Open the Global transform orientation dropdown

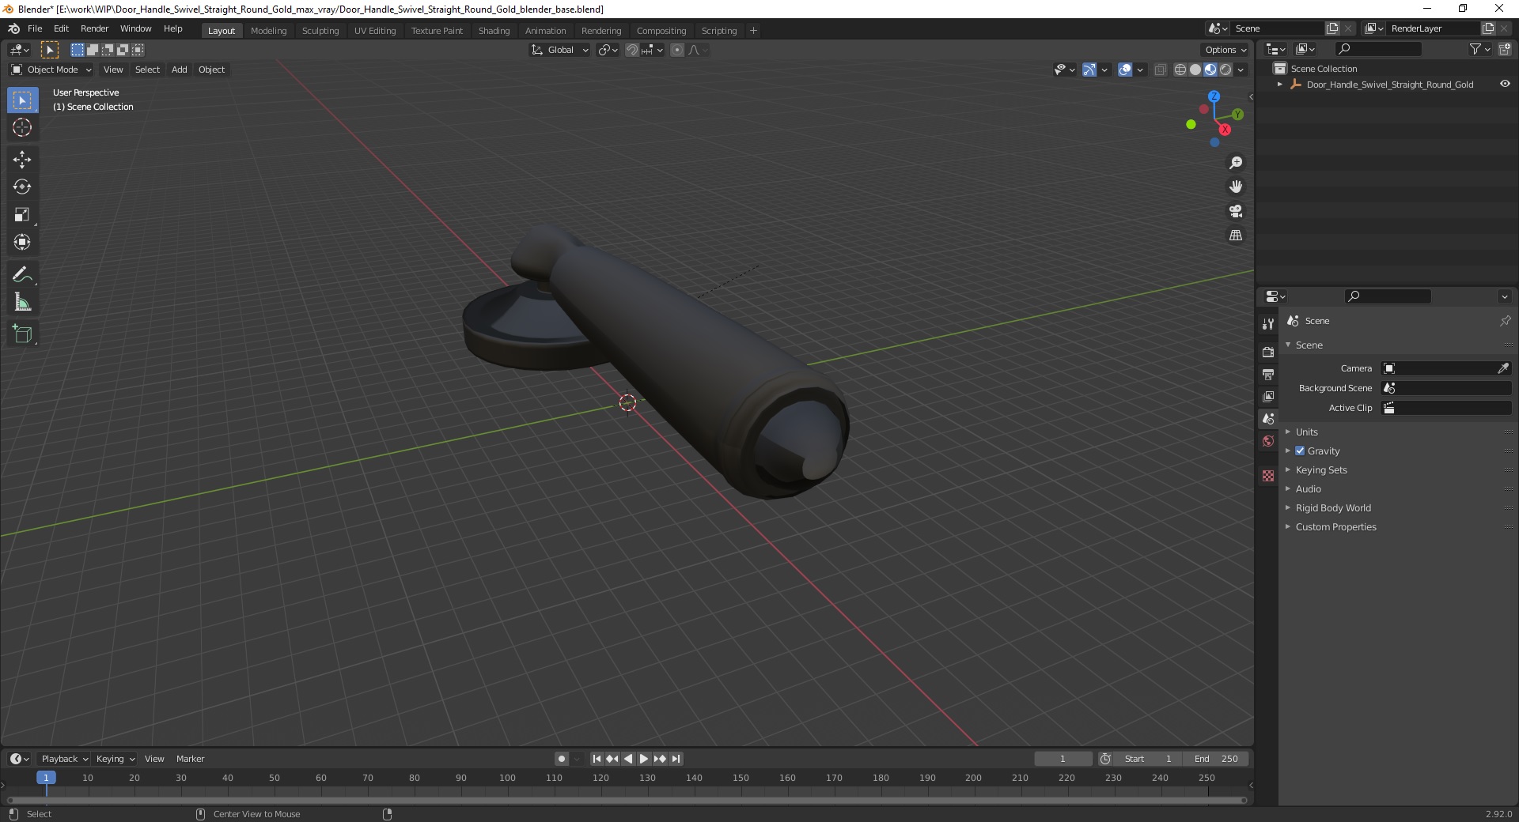coord(560,50)
